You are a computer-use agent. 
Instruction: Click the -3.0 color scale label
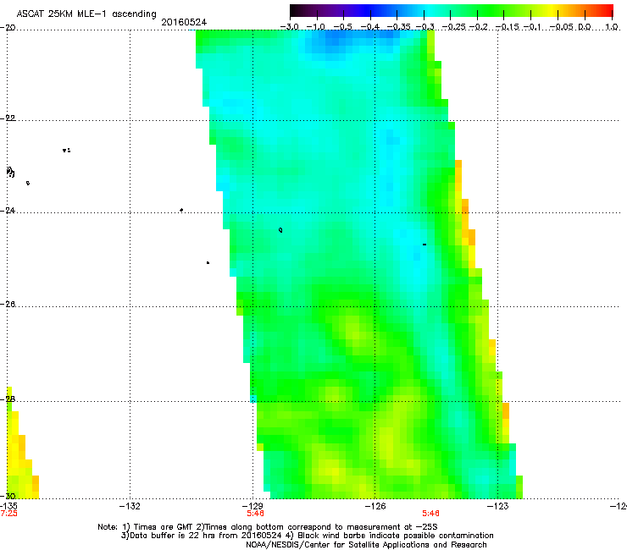point(289,27)
